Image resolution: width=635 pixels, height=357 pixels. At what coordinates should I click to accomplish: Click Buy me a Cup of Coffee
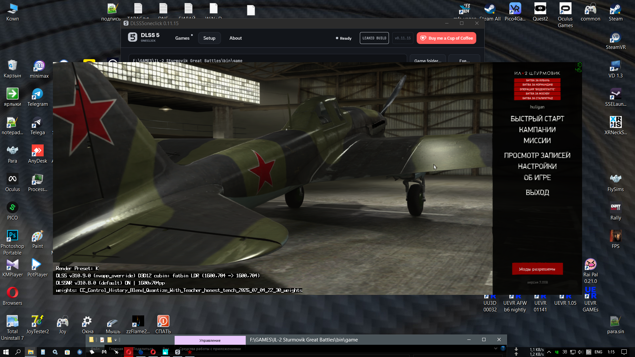coord(446,38)
